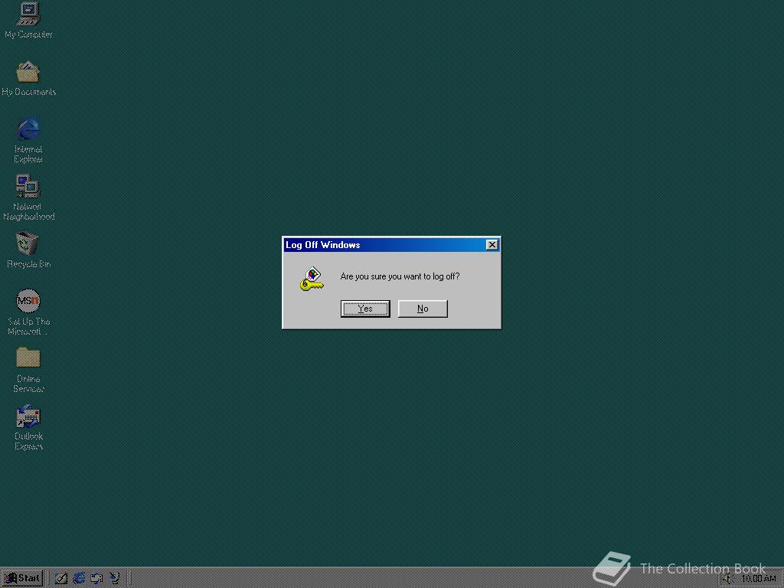Viewport: 784px width, 588px height.
Task: Close the Log Off Windows dialog
Action: 492,244
